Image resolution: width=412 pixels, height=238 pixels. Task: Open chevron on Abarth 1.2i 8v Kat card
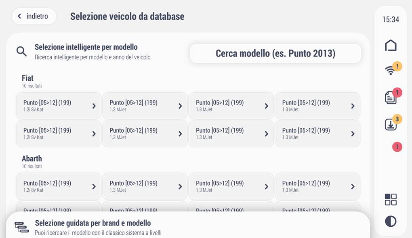tap(94, 187)
